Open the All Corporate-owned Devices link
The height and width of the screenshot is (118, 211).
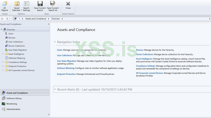(150, 73)
